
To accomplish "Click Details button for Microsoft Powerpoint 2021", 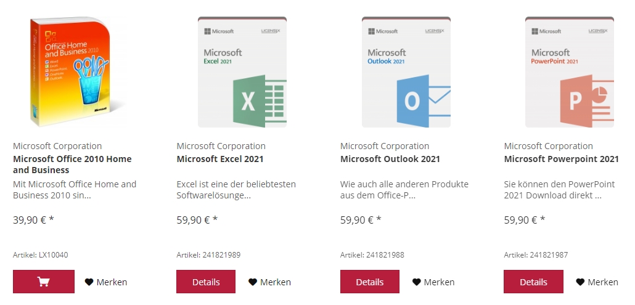I will point(533,282).
